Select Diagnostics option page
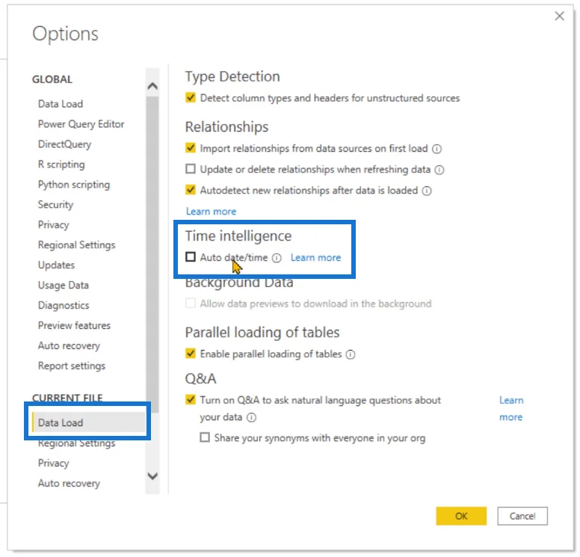Screen dimensions: 580x557 click(64, 306)
